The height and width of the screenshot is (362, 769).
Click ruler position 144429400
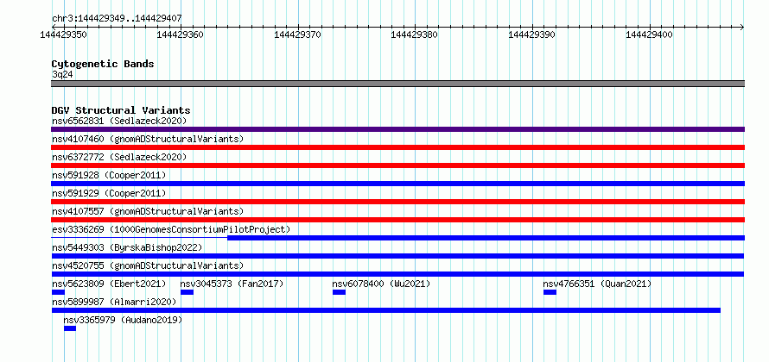[x=650, y=34]
